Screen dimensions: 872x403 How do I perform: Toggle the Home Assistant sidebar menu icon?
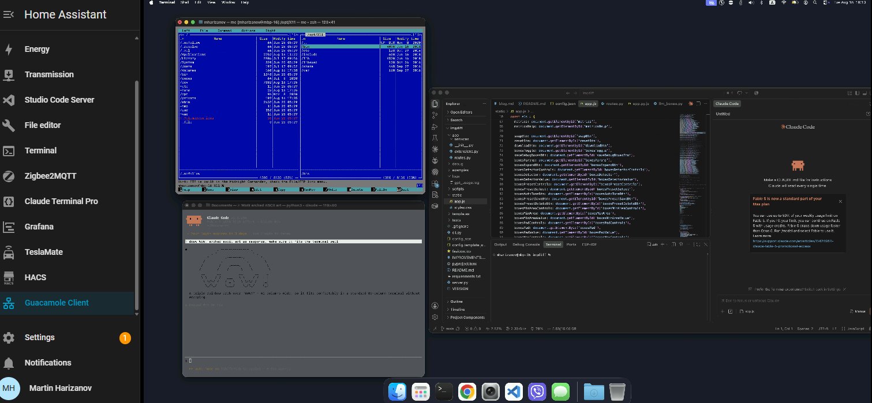point(9,14)
